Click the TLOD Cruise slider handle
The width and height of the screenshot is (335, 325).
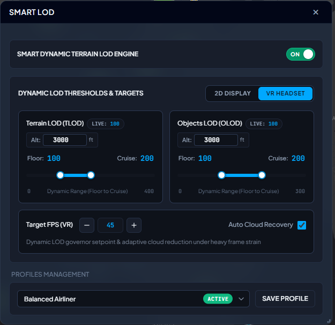click(x=91, y=175)
